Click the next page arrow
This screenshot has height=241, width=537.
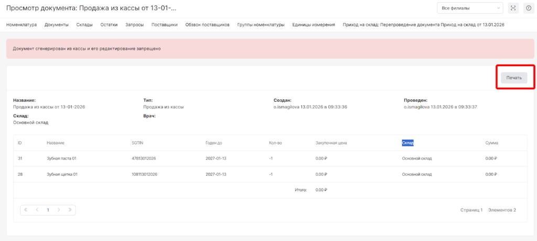(59, 210)
